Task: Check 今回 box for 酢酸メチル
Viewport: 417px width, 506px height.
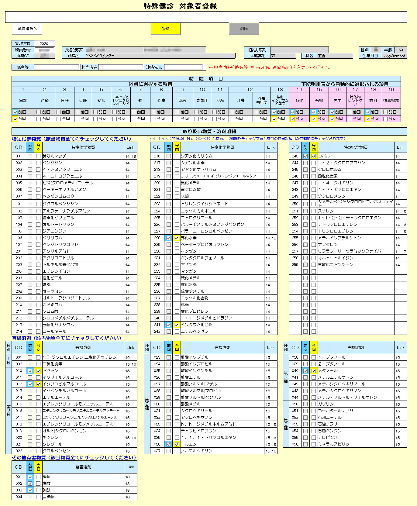Action: [177, 404]
